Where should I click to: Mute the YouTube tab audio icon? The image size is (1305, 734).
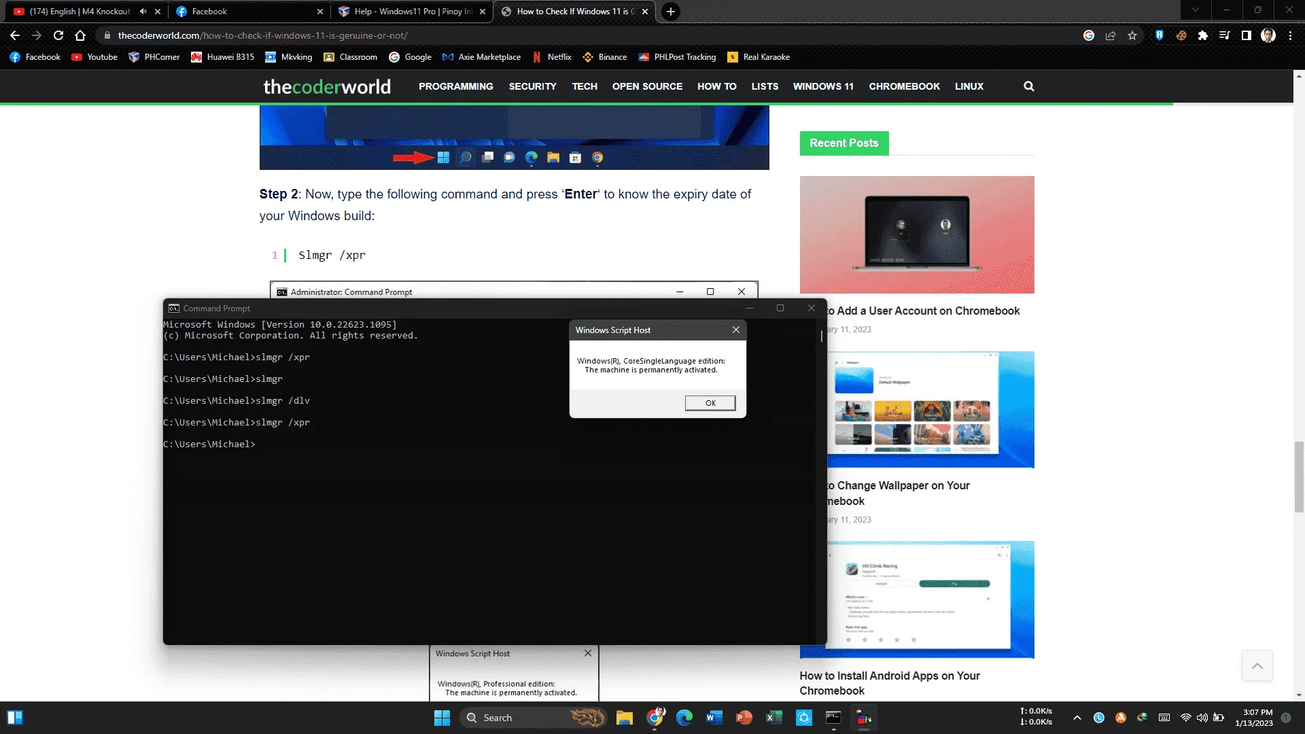tap(143, 12)
